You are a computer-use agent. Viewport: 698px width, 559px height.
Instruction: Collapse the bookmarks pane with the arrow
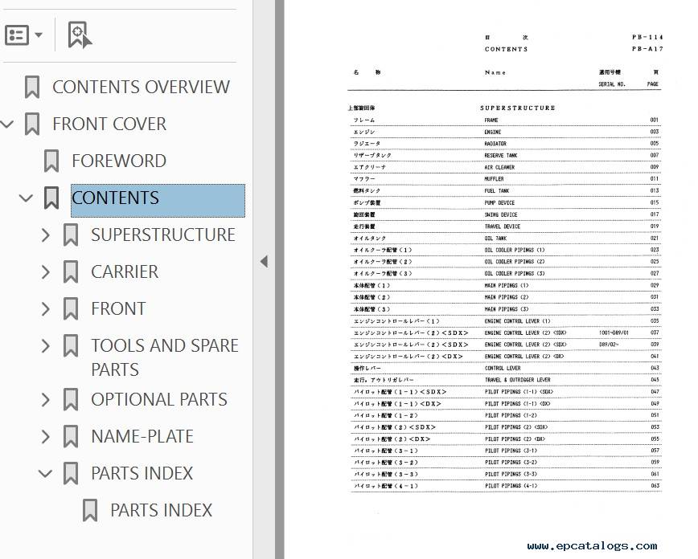264,262
